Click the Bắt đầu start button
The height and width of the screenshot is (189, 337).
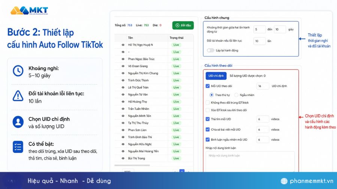coord(183,25)
